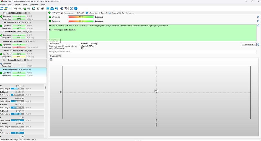
Task: Click the 'więcej niż 787 dni' lifetime estimate
Action: click(x=88, y=46)
